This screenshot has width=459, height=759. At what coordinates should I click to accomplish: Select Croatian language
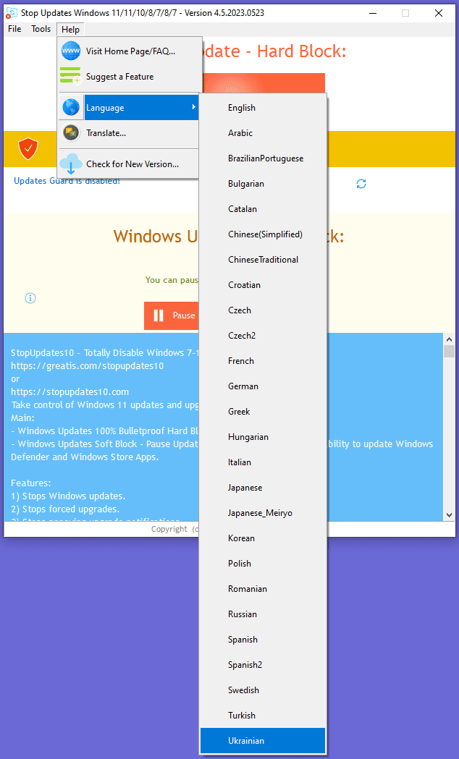pos(263,284)
